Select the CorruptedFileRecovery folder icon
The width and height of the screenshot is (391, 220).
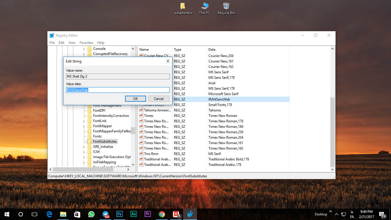click(x=89, y=54)
